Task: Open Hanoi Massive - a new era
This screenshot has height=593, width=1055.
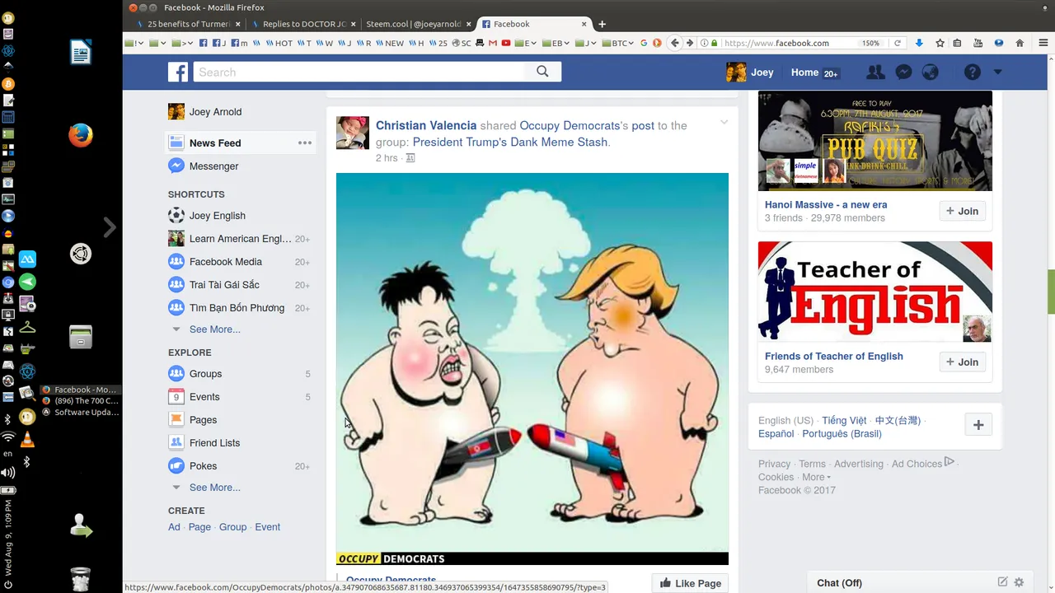Action: click(826, 204)
